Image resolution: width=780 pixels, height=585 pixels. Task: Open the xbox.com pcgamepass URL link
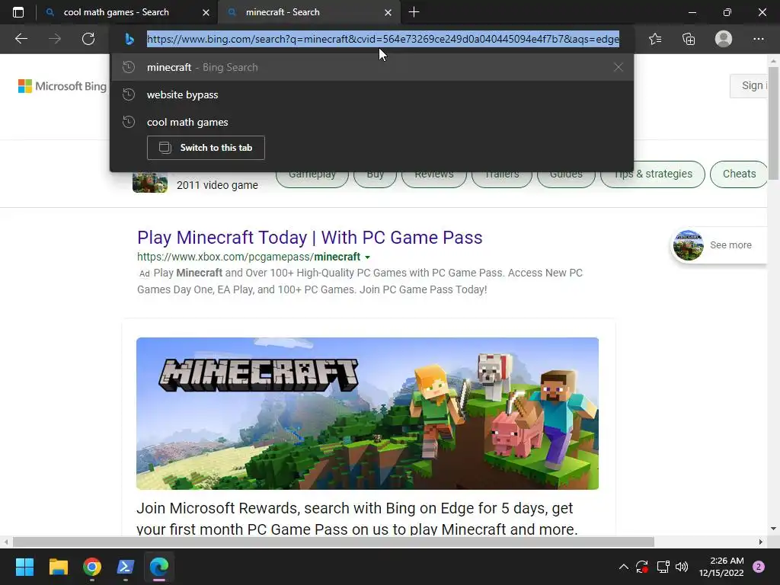pyautogui.click(x=249, y=257)
